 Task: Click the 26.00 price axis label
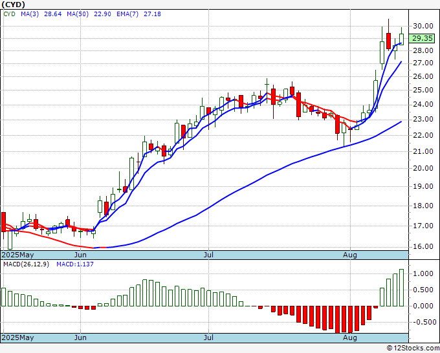(x=423, y=76)
